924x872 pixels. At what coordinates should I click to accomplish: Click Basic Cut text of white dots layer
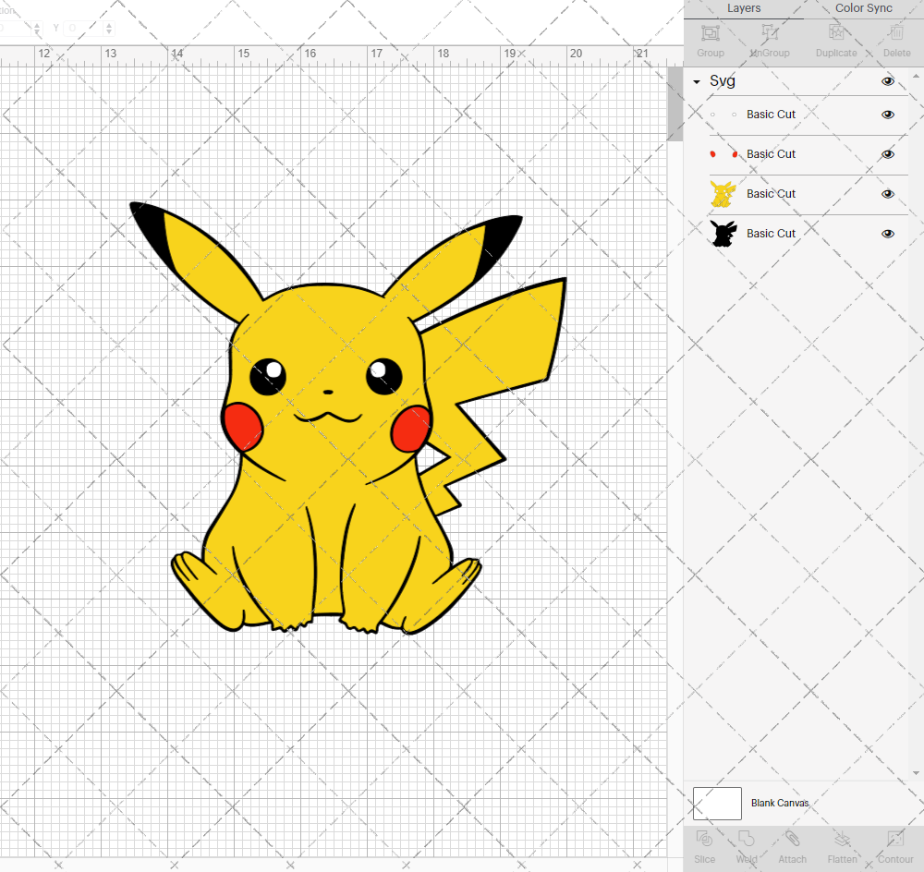pyautogui.click(x=771, y=115)
